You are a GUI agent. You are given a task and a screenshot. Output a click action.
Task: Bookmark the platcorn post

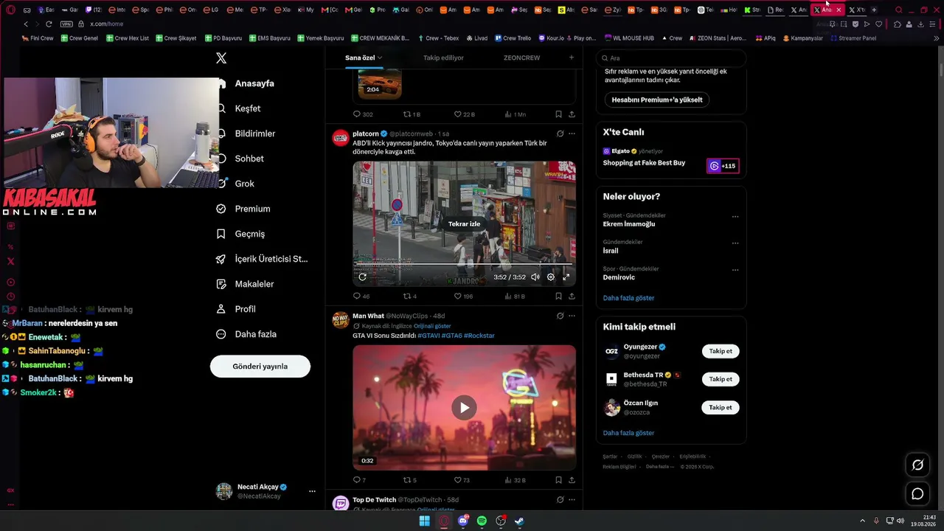[558, 296]
